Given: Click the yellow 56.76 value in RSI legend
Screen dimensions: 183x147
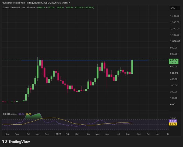Looking at the screenshot, I should pos(28,114).
